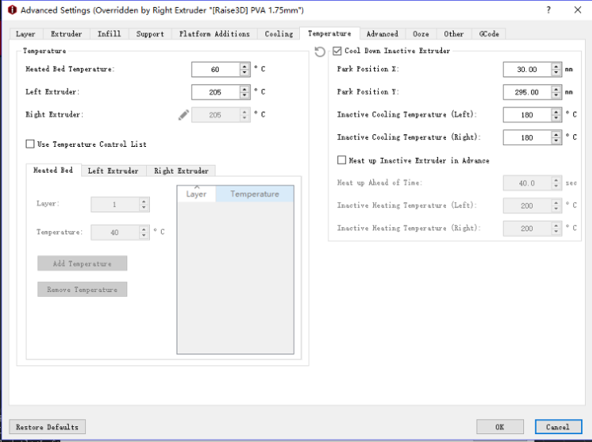Decrease Left Extruder temperature with down arrow
The image size is (592, 442).
(x=245, y=96)
